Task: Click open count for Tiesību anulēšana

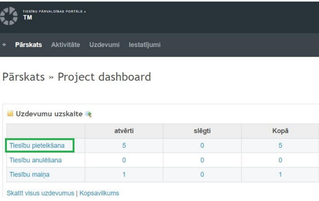Action: (x=124, y=160)
